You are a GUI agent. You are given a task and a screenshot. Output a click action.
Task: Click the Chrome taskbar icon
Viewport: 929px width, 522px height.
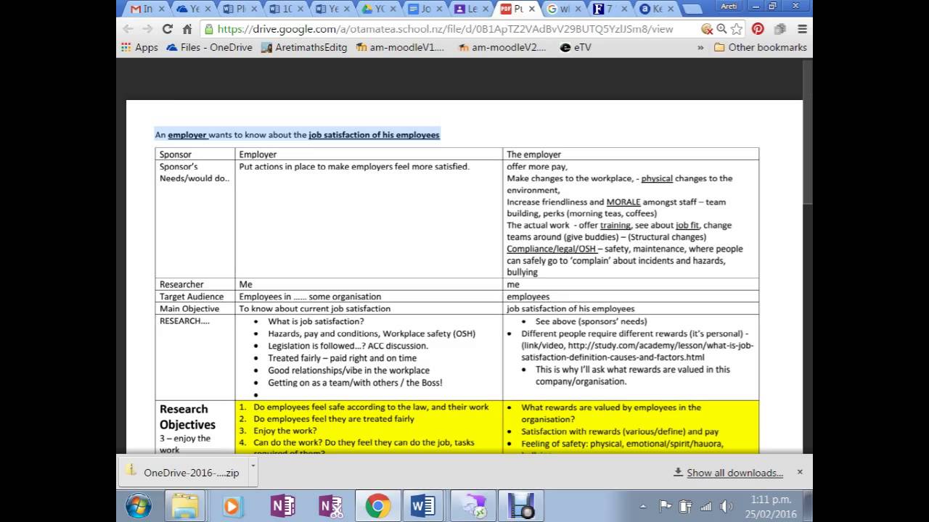(x=377, y=506)
